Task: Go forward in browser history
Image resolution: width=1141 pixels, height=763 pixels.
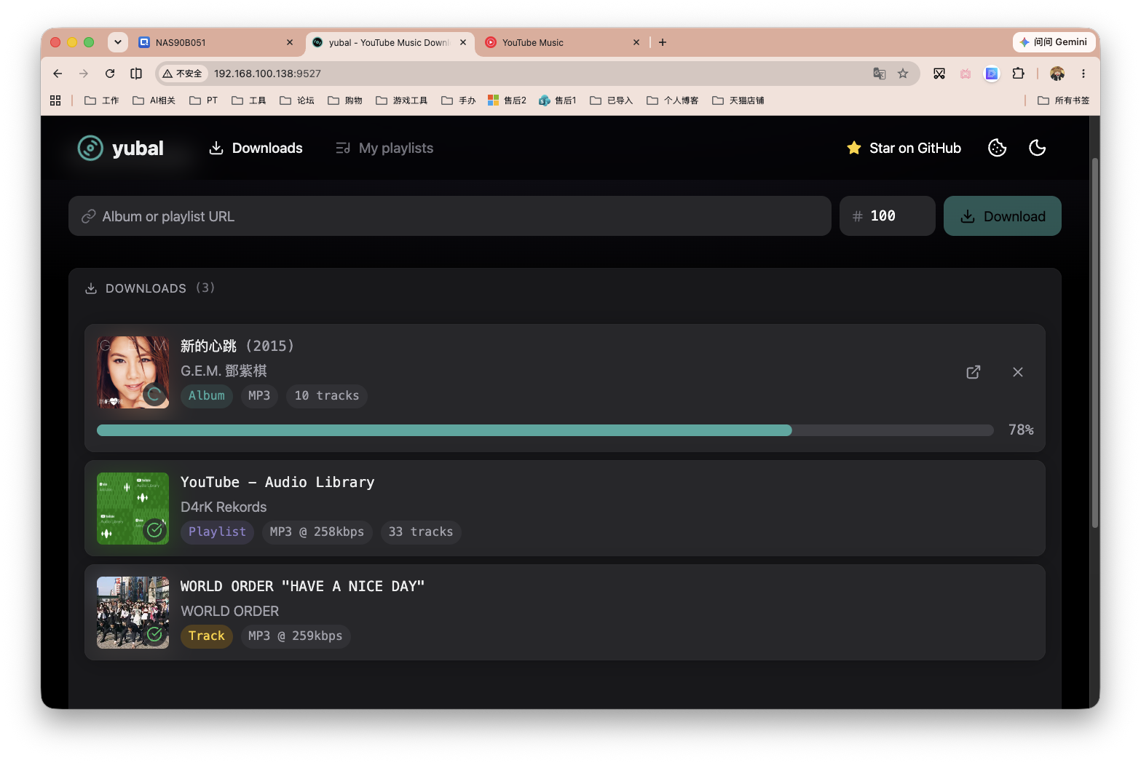Action: 84,74
